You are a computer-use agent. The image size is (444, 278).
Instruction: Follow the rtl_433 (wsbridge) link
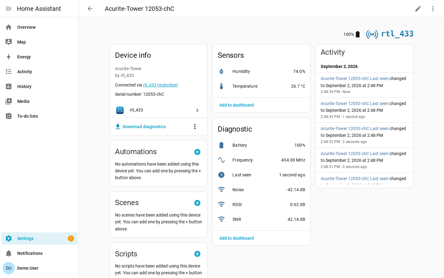[160, 85]
